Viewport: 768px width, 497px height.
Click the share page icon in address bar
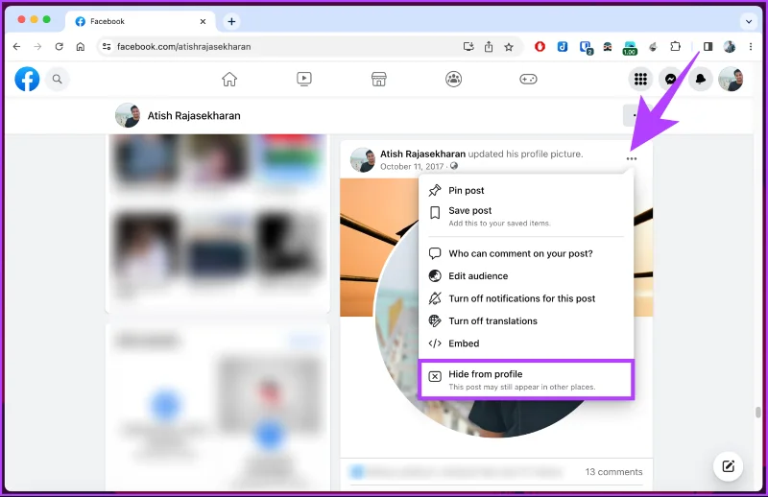coord(489,46)
